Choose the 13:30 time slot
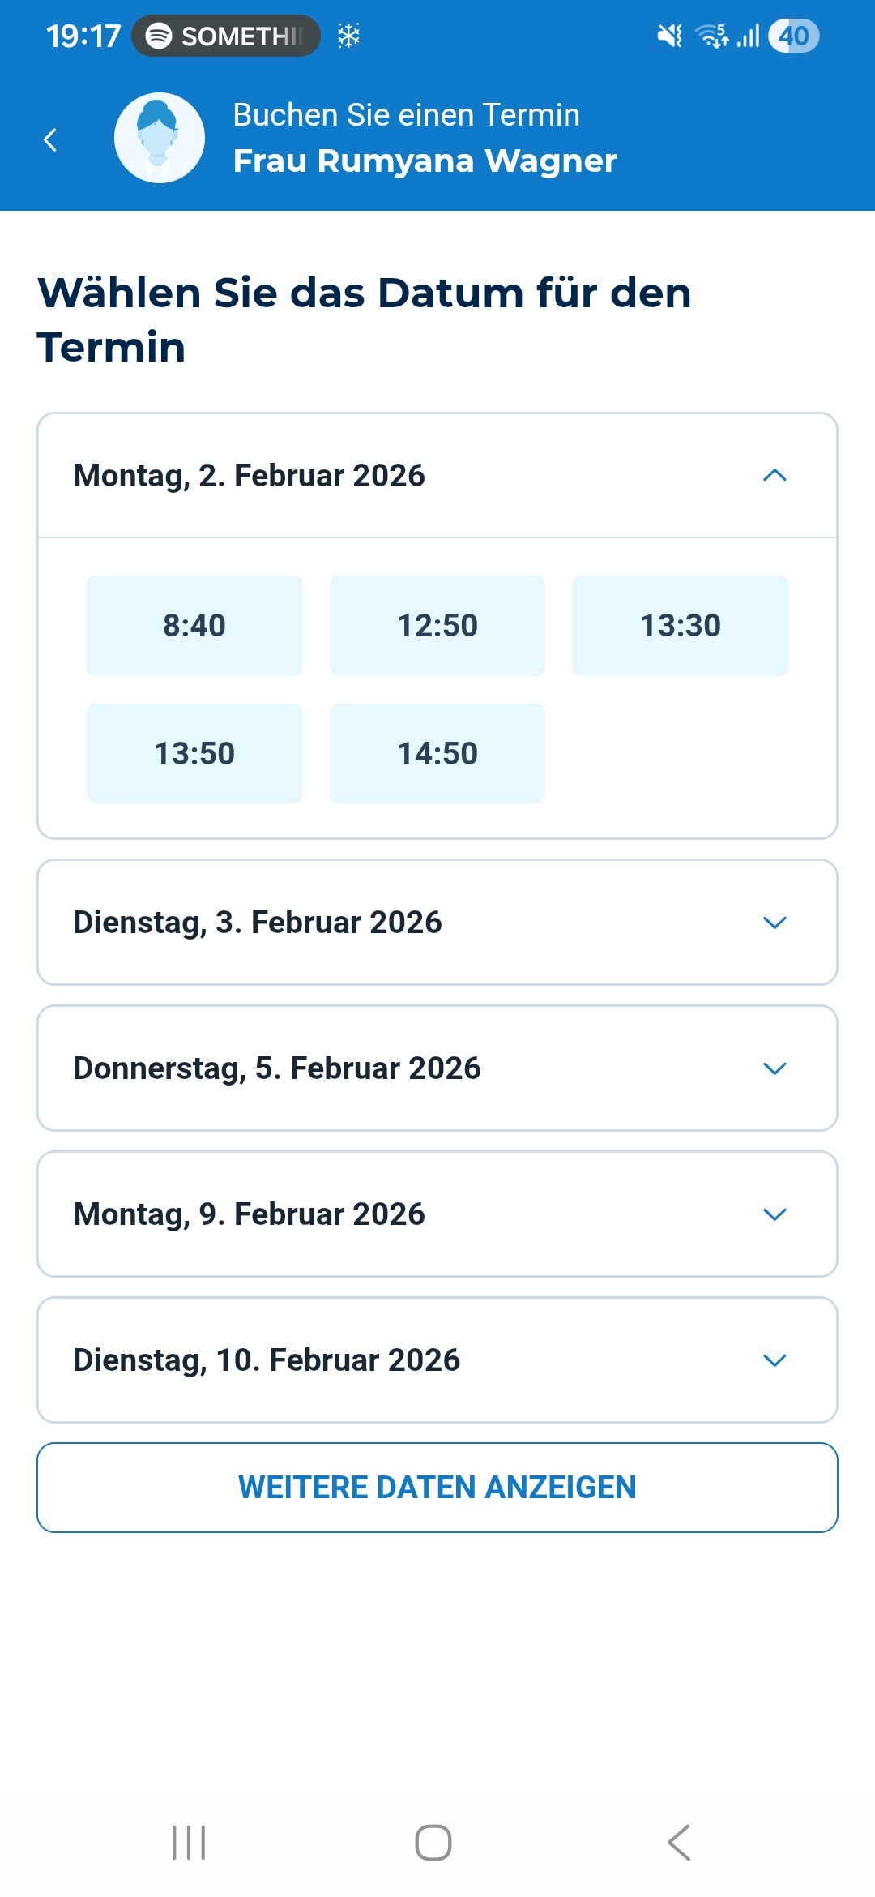 [681, 626]
